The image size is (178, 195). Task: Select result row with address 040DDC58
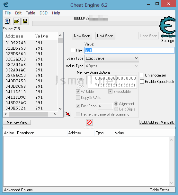(x=30, y=86)
